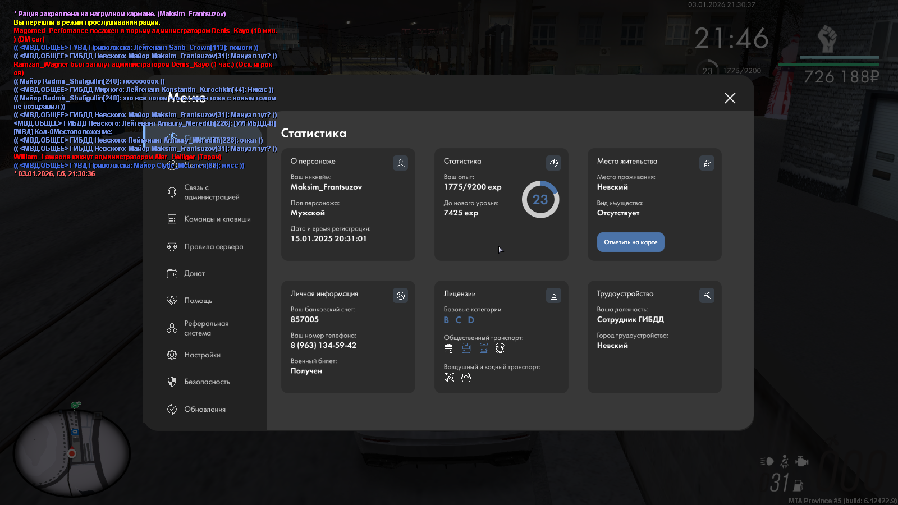Click the licenses document icon
The width and height of the screenshot is (898, 505).
click(x=553, y=296)
